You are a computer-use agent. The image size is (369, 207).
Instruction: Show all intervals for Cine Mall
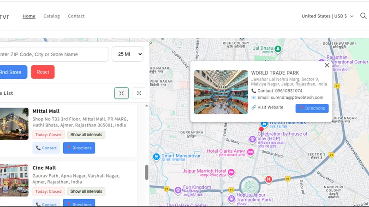[x=86, y=191]
